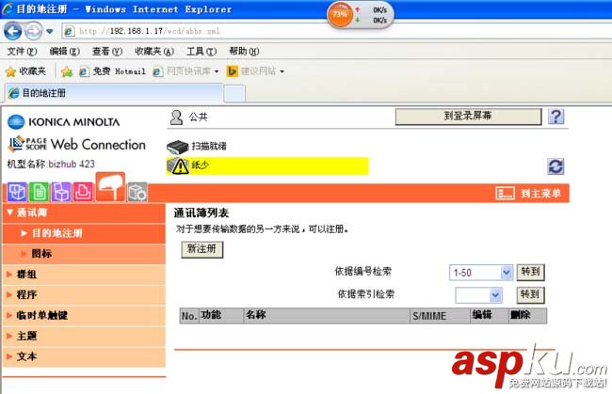Open the 编辑 menu
The height and width of the screenshot is (394, 612).
[x=64, y=52]
